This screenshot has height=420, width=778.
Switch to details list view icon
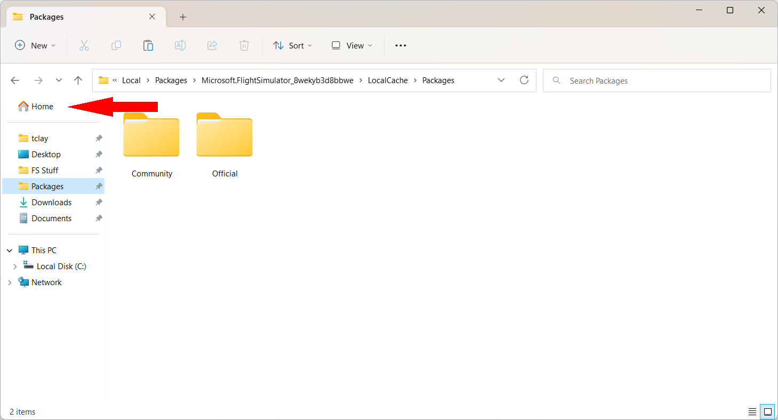coord(752,411)
